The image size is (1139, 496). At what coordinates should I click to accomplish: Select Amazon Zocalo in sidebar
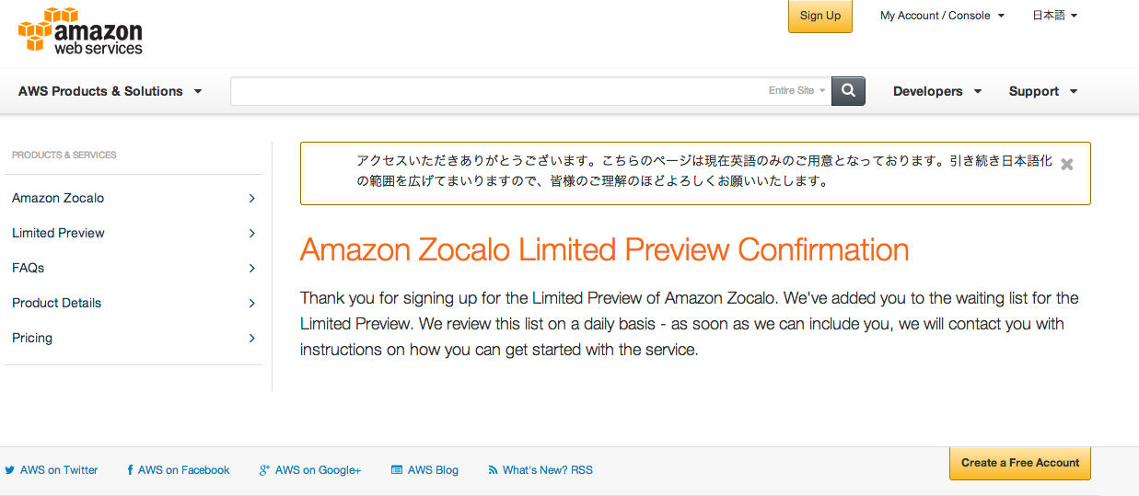coord(58,198)
